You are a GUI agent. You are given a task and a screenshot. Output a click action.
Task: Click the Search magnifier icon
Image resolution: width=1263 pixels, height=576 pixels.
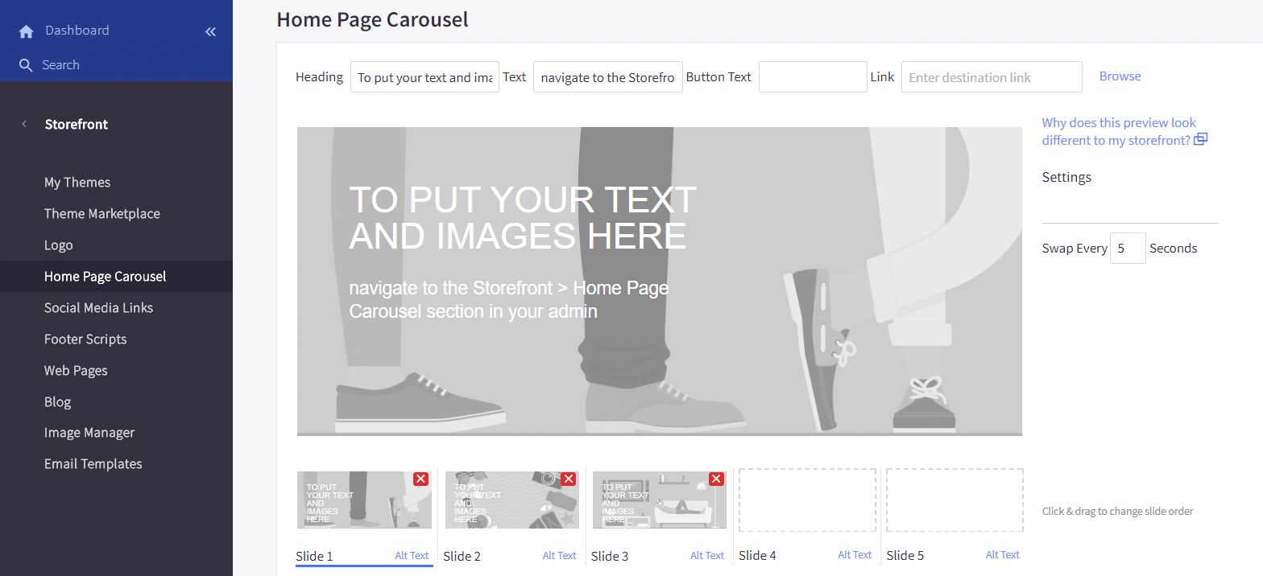26,65
